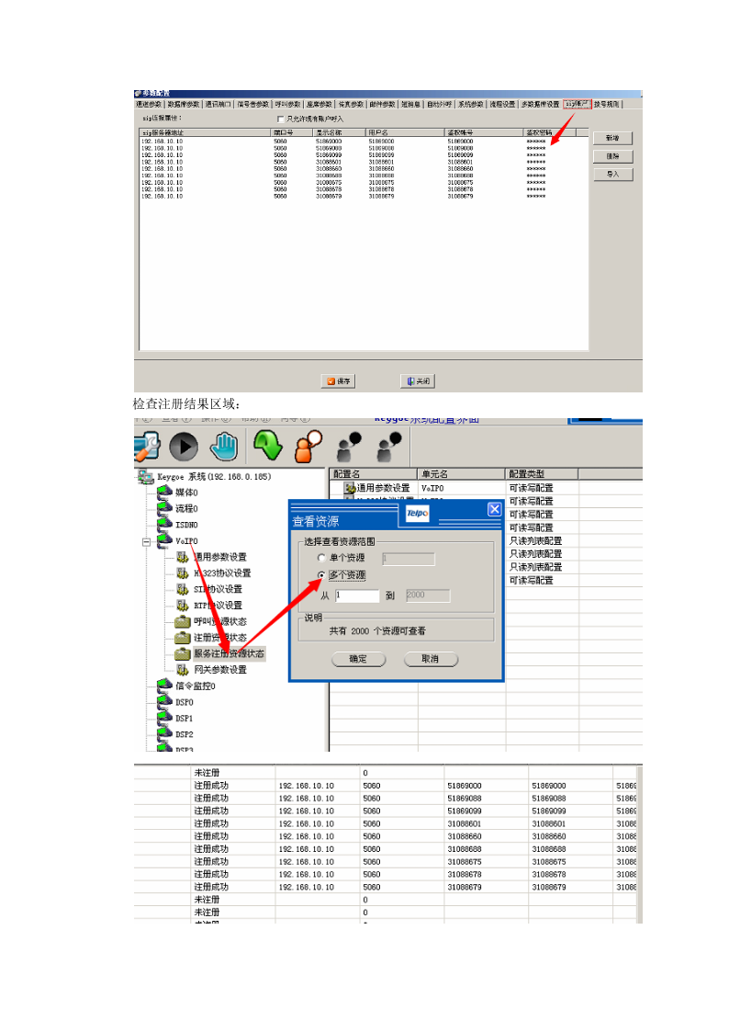
Task: Click the 新增 button
Action: (x=612, y=138)
